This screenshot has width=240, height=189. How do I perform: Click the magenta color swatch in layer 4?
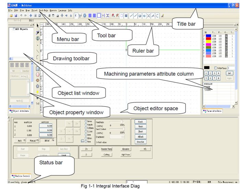point(208,45)
